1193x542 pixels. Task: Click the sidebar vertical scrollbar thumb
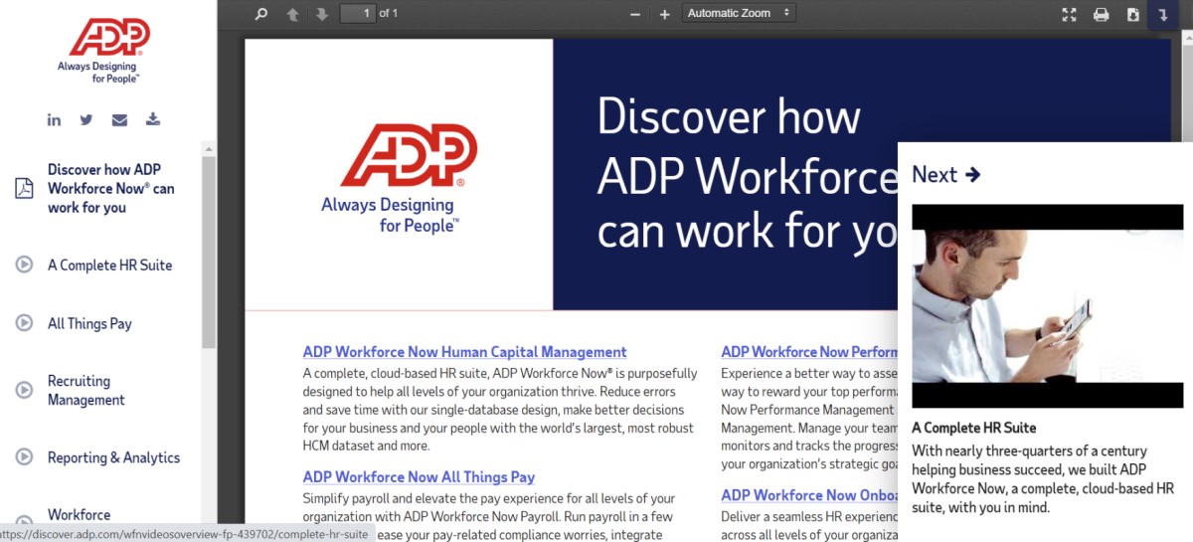(x=209, y=252)
